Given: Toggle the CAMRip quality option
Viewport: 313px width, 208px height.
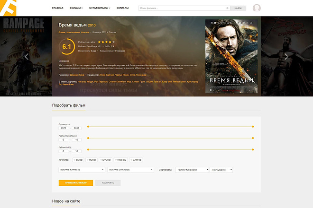Looking at the screenshot, I should pyautogui.click(x=136, y=160).
